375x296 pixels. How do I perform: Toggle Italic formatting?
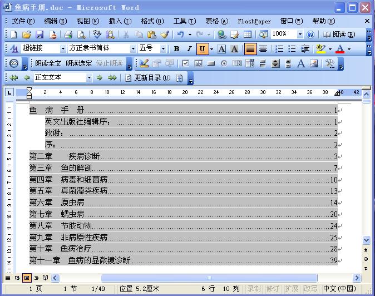click(x=189, y=49)
